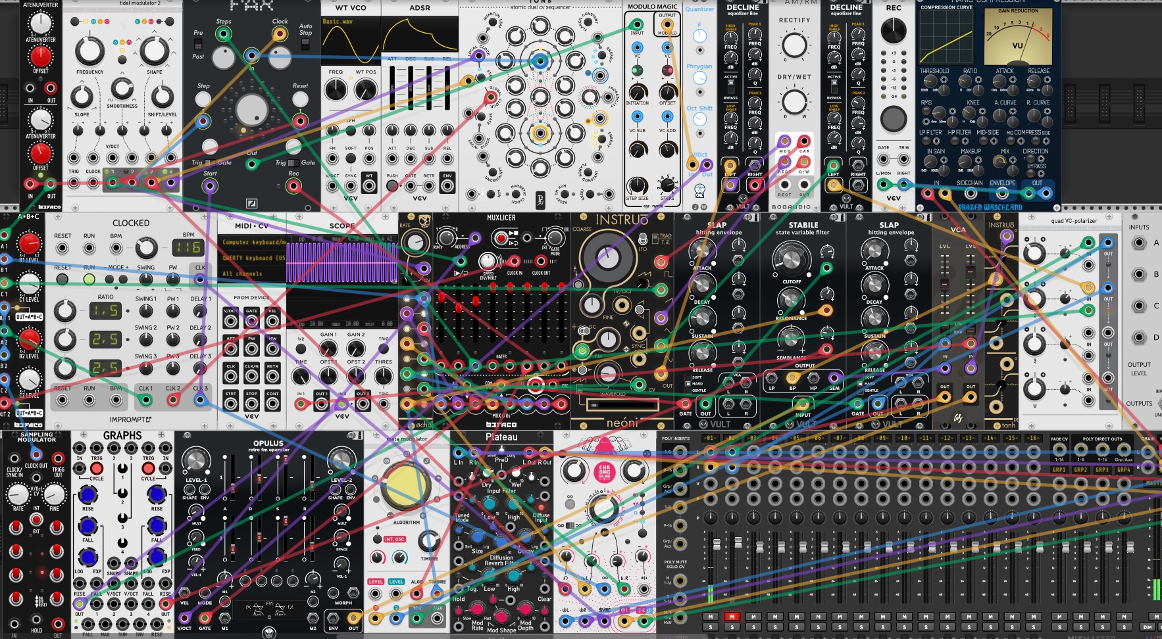This screenshot has width=1162, height=639.
Task: Click the LP output jack on STABILE
Action: pos(772,378)
